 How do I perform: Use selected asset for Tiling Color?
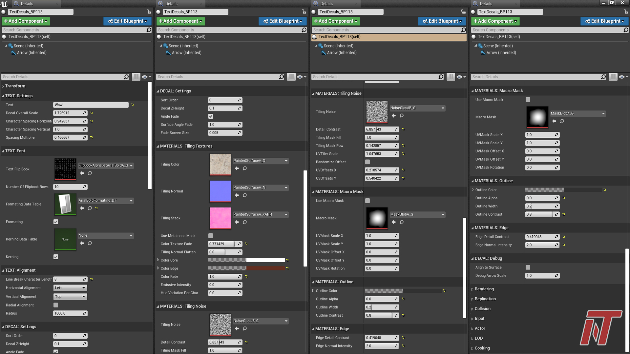point(237,168)
